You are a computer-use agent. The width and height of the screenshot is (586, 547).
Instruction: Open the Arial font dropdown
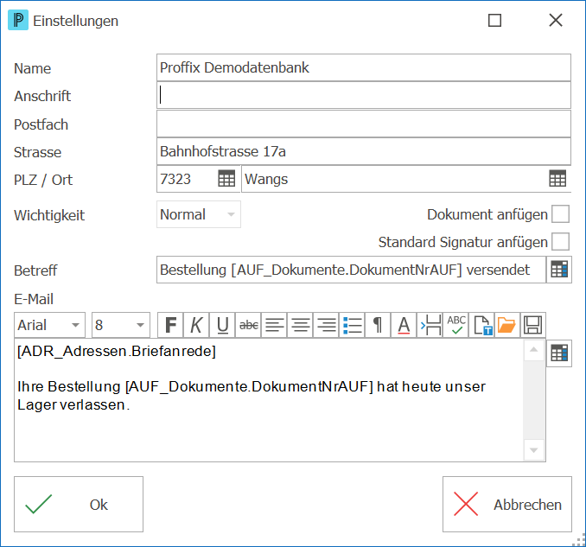pos(50,325)
